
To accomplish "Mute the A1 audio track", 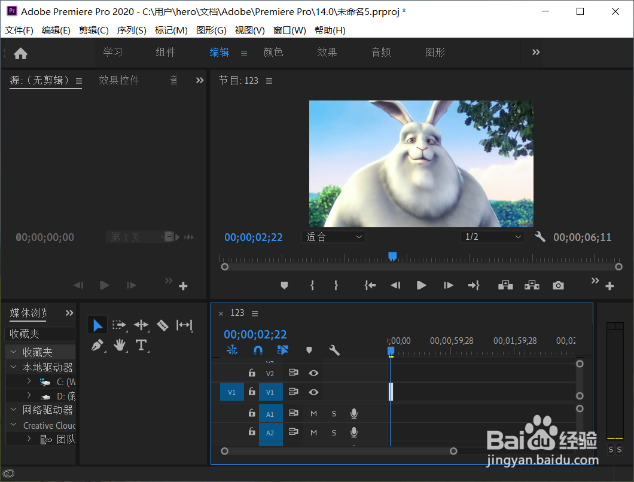I will pyautogui.click(x=314, y=414).
